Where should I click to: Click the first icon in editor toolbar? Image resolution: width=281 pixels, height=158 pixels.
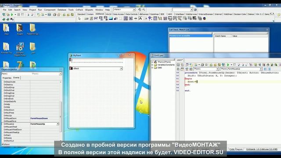click(178, 65)
